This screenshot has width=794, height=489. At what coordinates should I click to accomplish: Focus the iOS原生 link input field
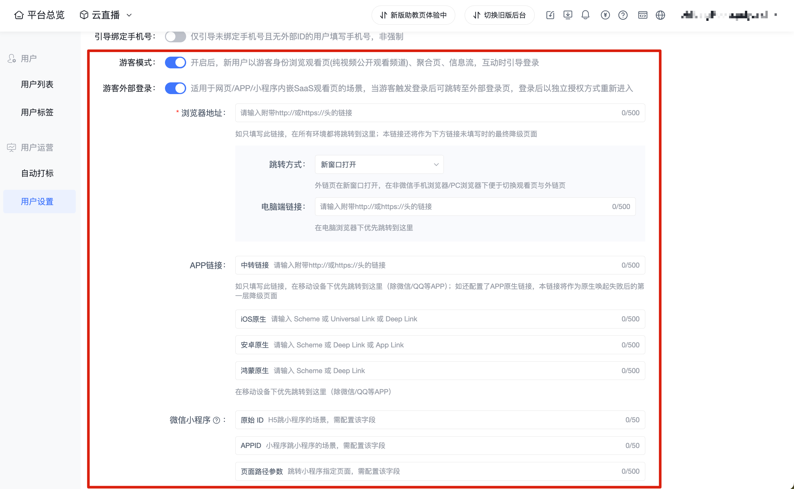click(x=440, y=319)
